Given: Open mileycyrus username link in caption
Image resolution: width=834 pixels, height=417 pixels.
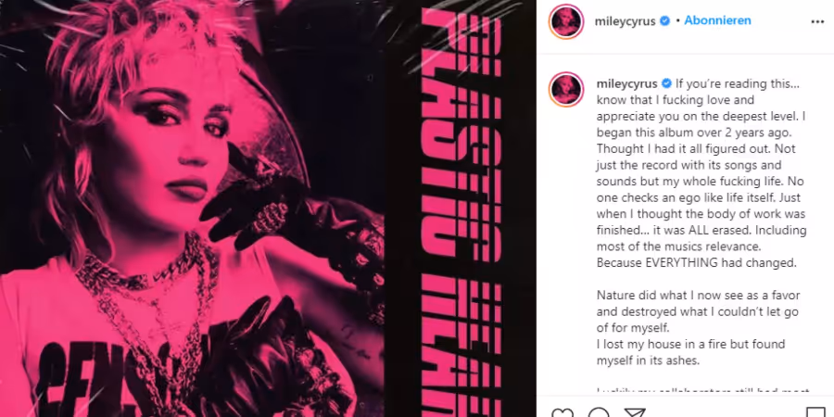Looking at the screenshot, I should point(627,84).
